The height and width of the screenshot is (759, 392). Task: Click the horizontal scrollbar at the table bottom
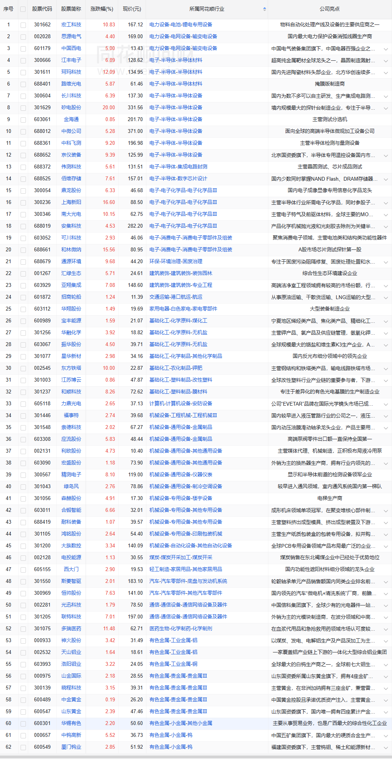click(x=196, y=757)
